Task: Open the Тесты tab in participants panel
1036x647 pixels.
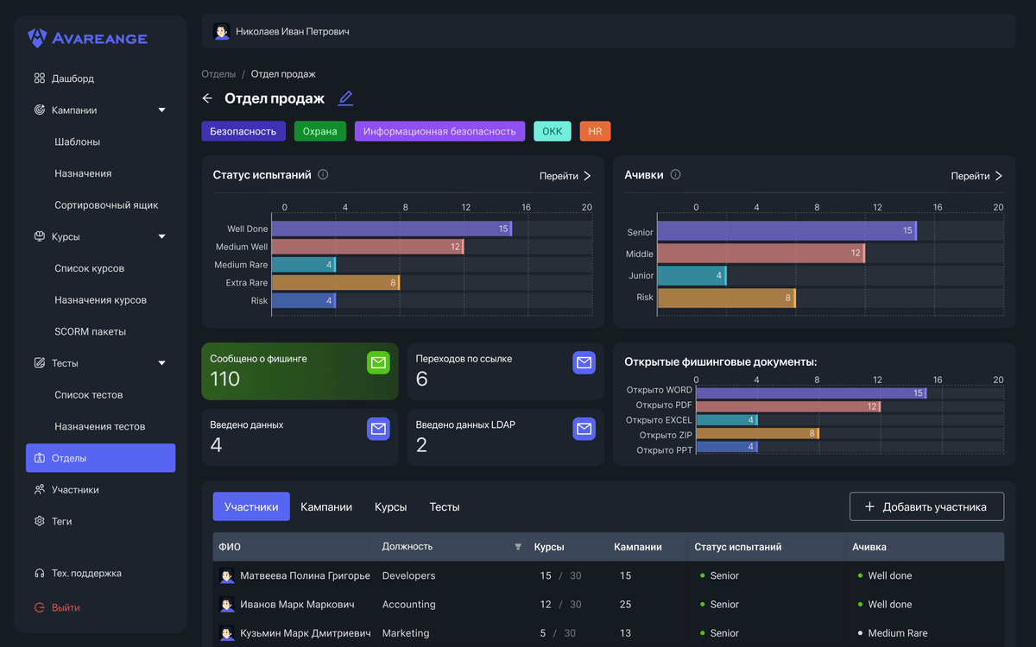Action: (x=445, y=507)
